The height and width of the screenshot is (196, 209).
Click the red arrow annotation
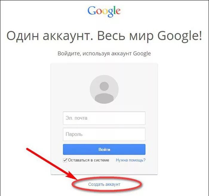point(52,164)
